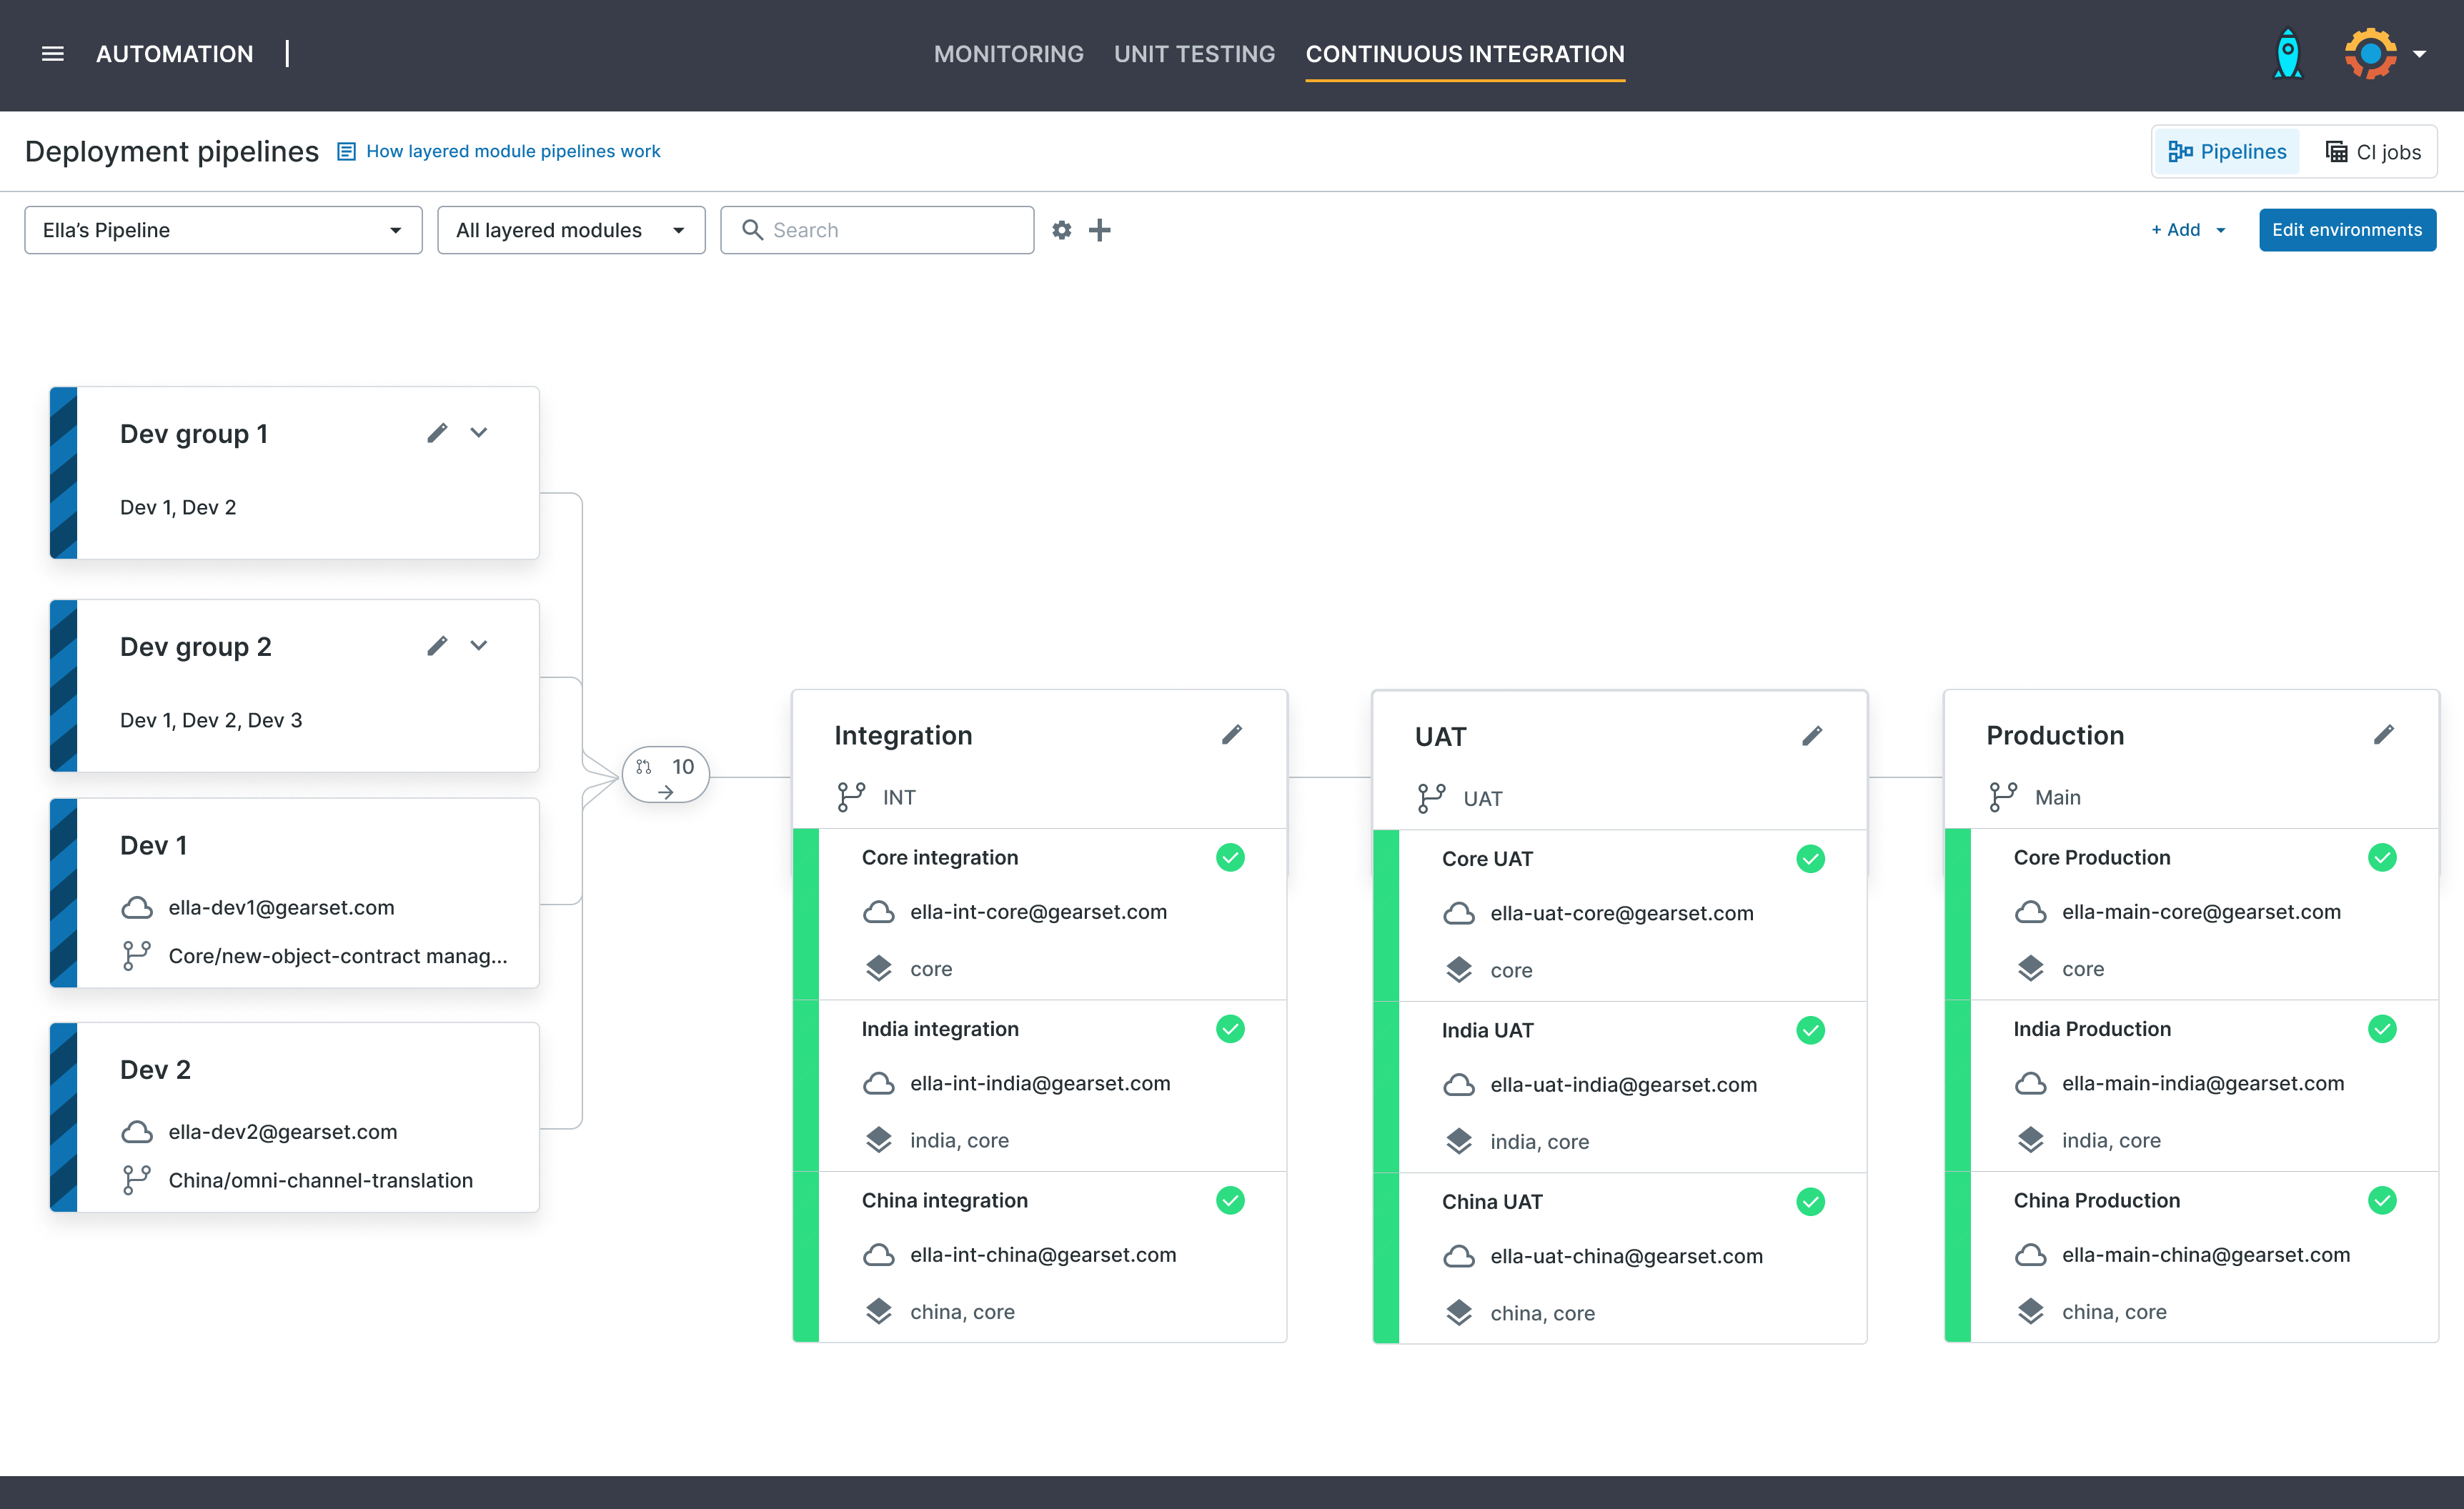Click the Production edit pencil icon
Viewport: 2464px width, 1509px height.
click(x=2383, y=735)
